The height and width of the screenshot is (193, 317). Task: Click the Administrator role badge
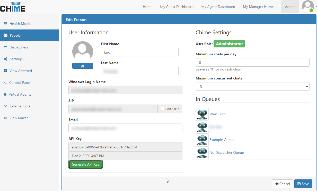[229, 44]
